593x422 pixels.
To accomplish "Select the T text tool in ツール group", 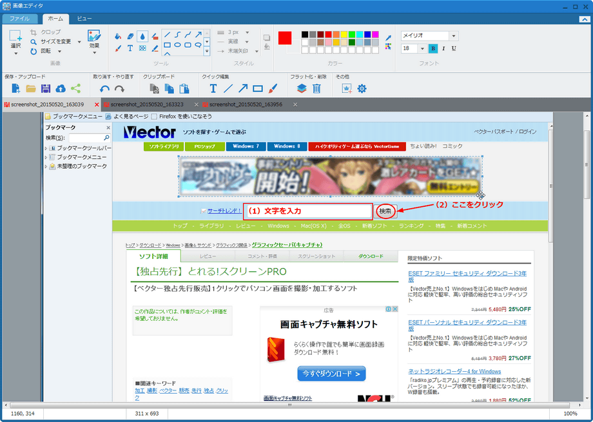I will tap(130, 48).
